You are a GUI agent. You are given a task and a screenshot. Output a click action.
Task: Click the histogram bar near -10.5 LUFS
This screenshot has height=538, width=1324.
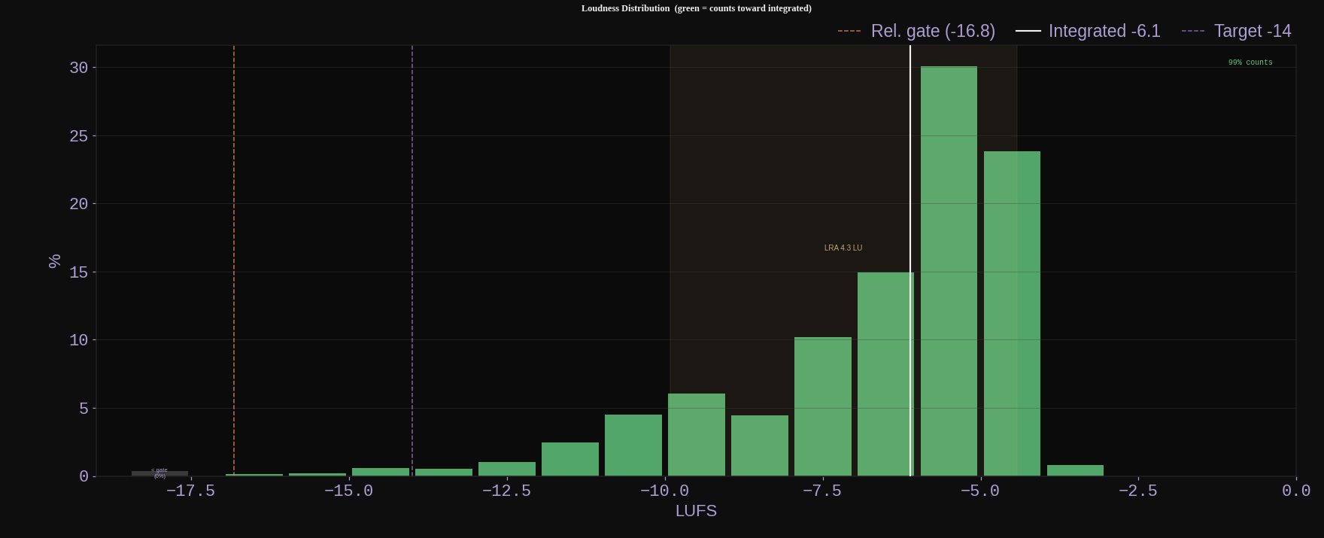(x=633, y=445)
